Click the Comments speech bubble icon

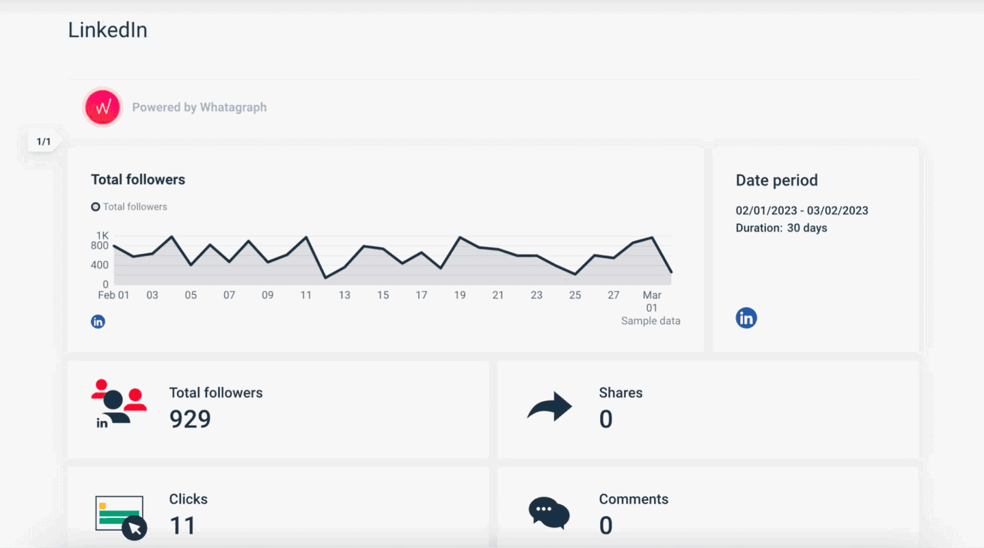pos(549,512)
